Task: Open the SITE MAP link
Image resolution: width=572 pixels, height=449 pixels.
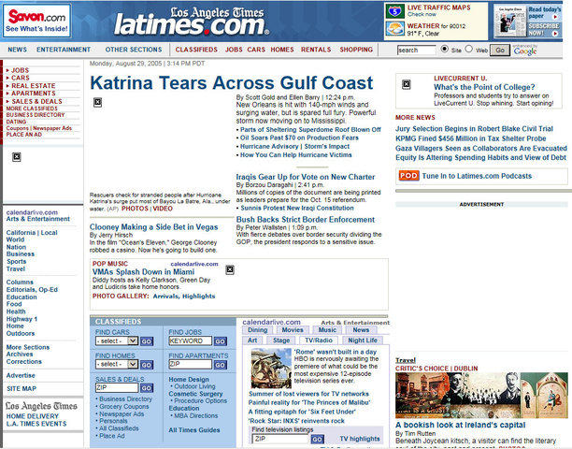Action: click(21, 389)
